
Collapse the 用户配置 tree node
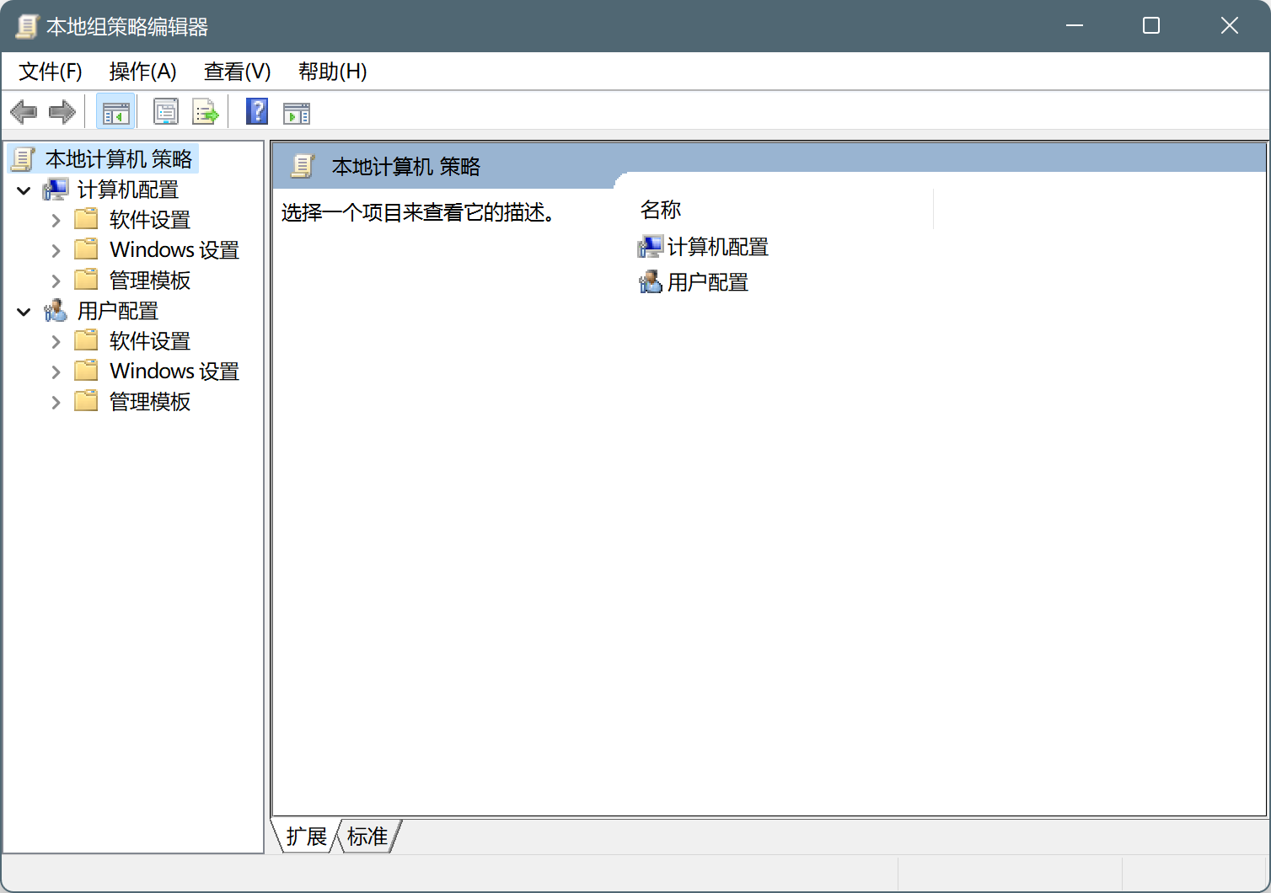pyautogui.click(x=24, y=312)
